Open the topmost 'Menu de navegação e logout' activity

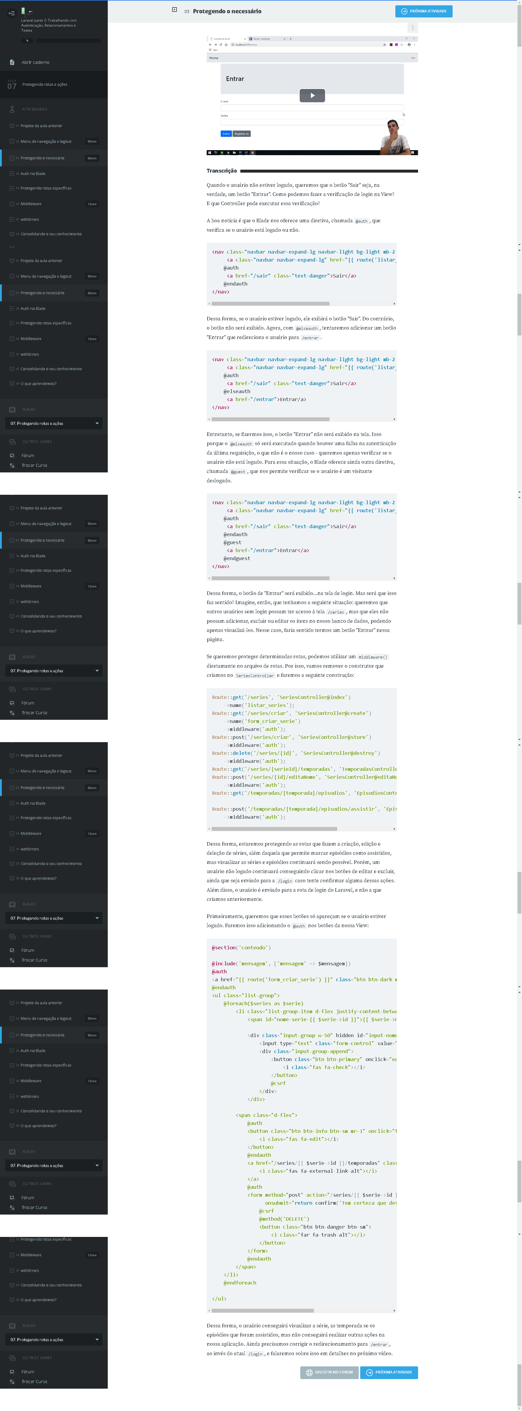pos(46,141)
